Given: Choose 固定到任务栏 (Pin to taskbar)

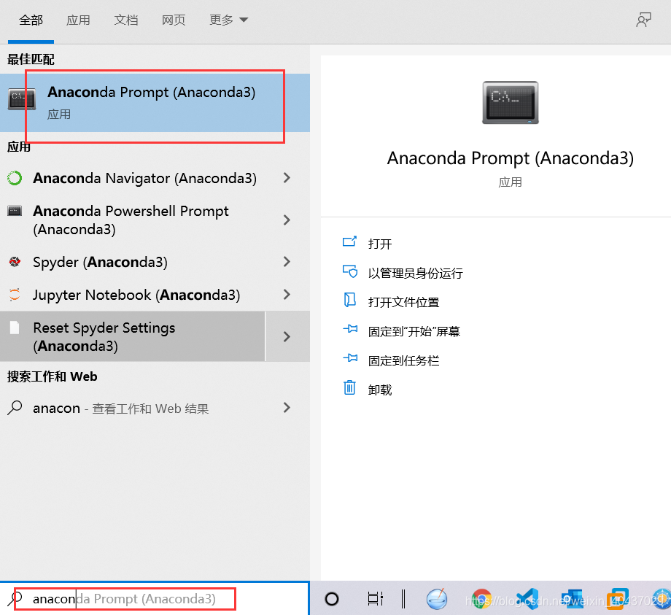Looking at the screenshot, I should [x=403, y=360].
